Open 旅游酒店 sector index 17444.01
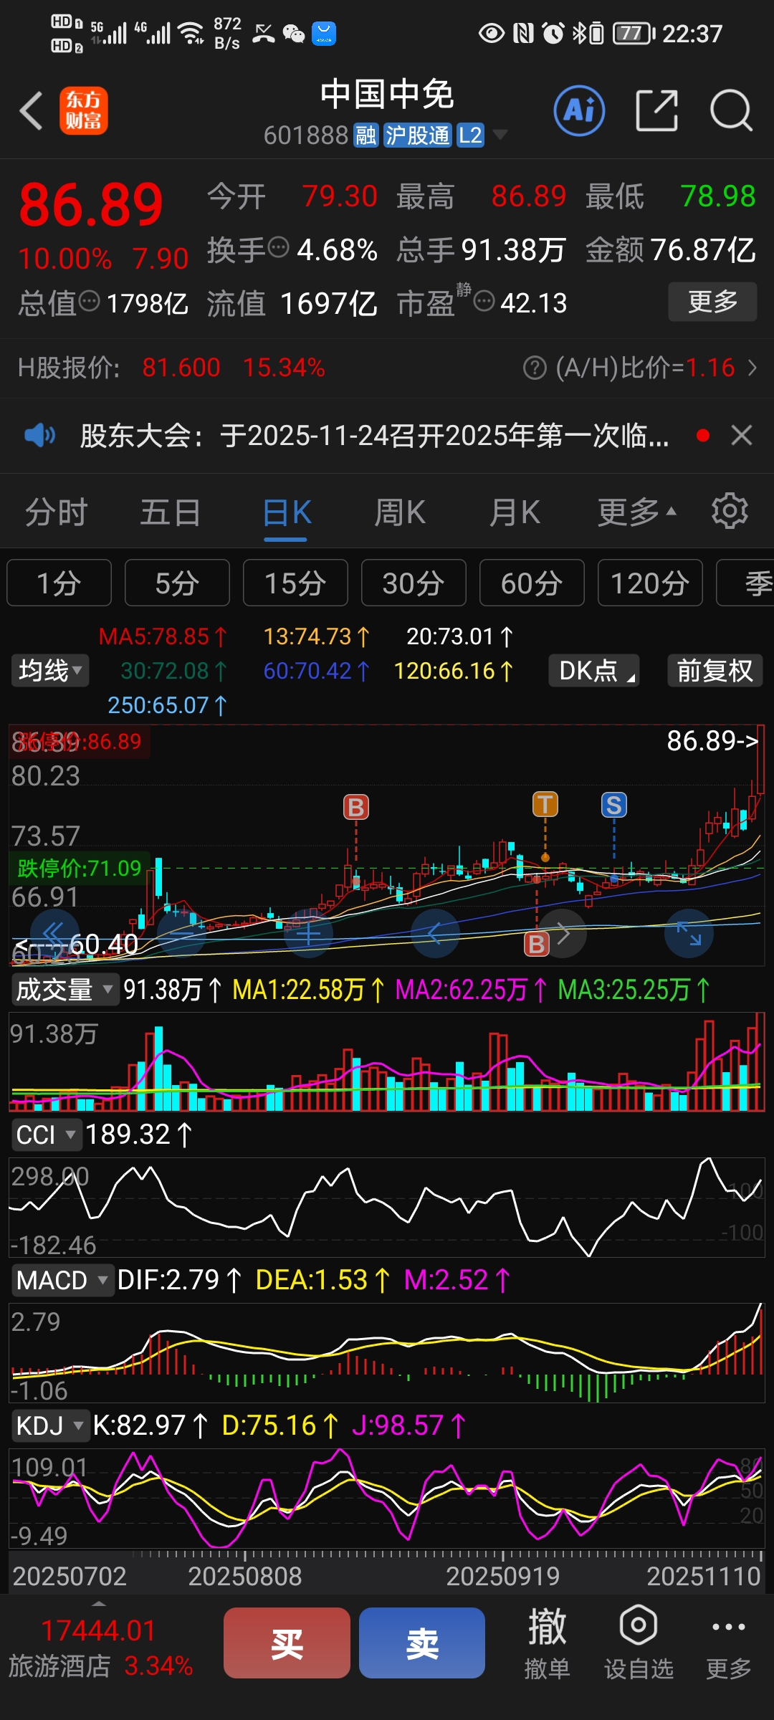 click(x=100, y=1647)
